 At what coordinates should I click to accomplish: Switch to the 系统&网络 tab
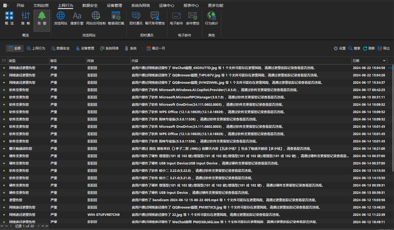(x=141, y=5)
